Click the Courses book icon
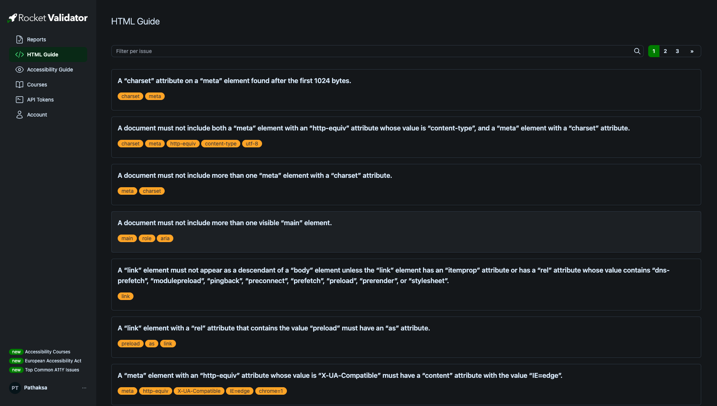This screenshot has width=717, height=406. coord(20,85)
